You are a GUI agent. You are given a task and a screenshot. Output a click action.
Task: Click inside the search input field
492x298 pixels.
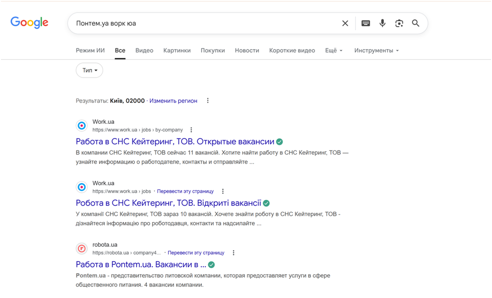[x=201, y=23]
